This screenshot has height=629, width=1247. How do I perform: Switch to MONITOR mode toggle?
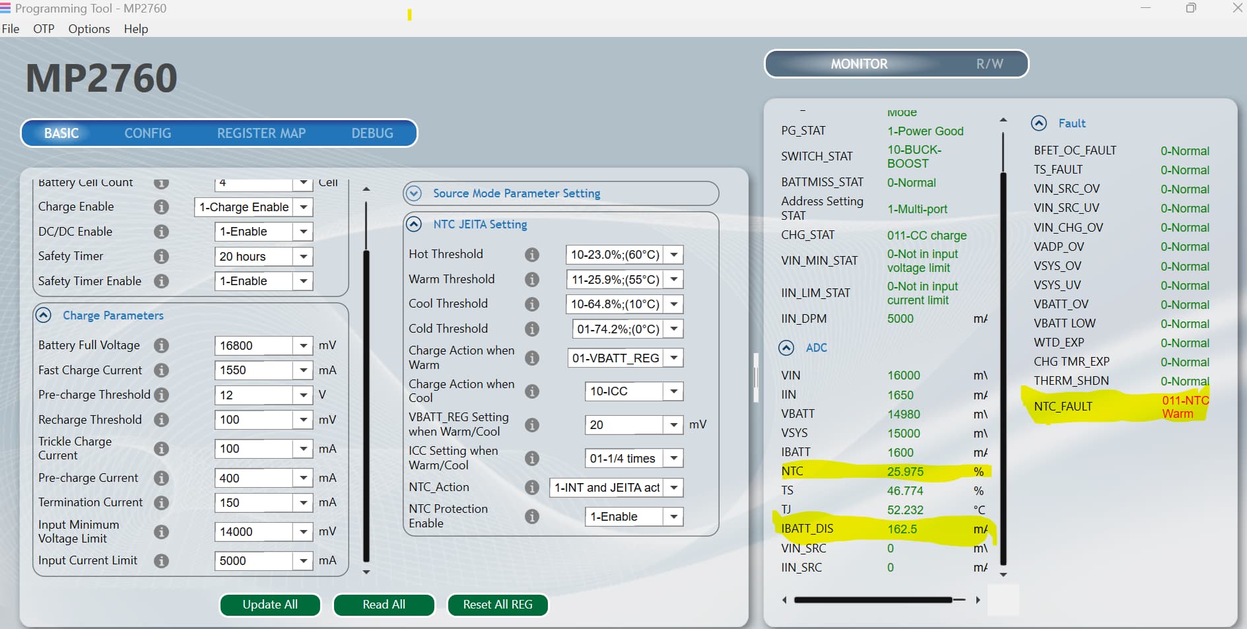(x=859, y=64)
